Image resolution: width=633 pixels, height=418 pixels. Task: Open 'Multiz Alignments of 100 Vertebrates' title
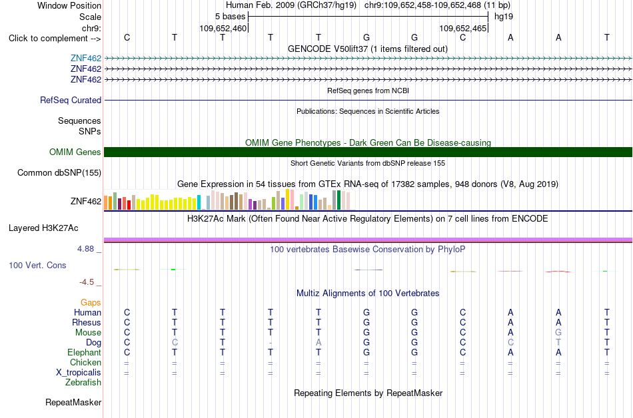[x=367, y=293]
